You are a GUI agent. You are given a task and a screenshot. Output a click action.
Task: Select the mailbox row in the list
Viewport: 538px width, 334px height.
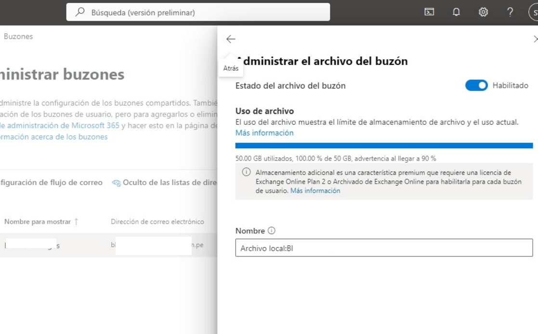[108, 245]
